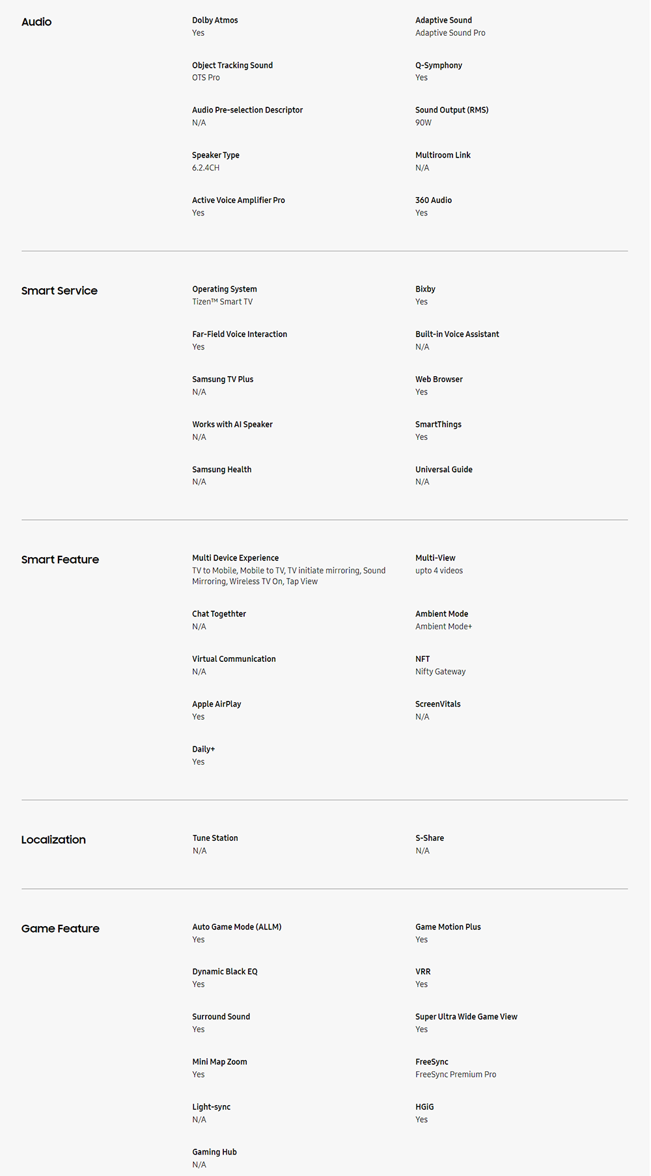The image size is (651, 1176).
Task: Select the Game Feature section heading
Action: tap(61, 929)
